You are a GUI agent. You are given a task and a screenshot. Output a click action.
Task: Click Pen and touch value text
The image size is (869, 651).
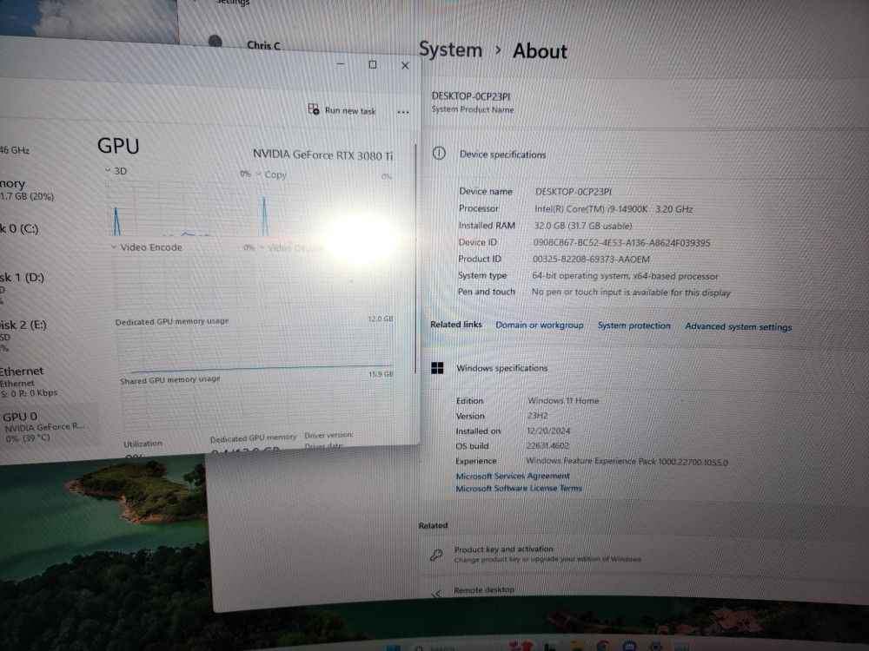(631, 293)
